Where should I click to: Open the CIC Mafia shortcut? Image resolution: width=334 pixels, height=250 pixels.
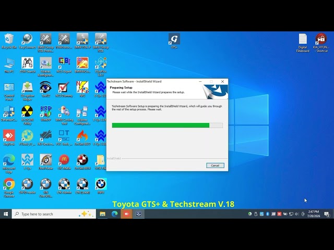coord(64,162)
